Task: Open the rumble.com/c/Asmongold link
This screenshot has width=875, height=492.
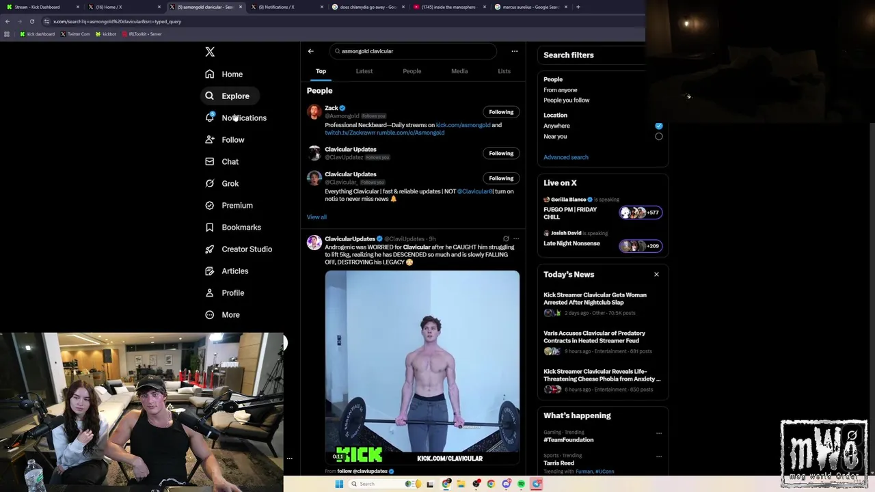Action: click(x=410, y=133)
